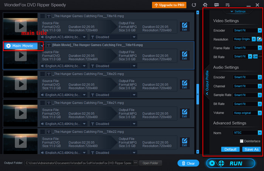Check the Title20 checkbox
Screen dimensions: 264x171
[43, 74]
